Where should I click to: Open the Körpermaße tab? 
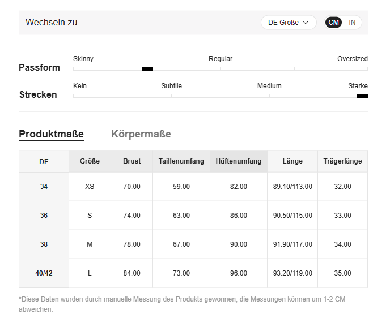[x=141, y=134]
